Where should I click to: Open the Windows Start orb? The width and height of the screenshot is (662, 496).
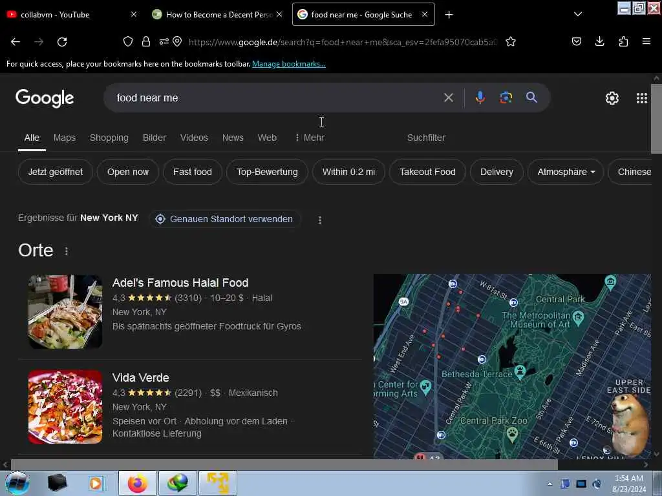coord(17,483)
